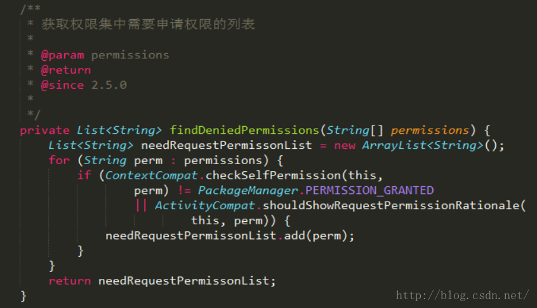Image resolution: width=537 pixels, height=308 pixels.
Task: Click the if statement keyword
Action: point(84,175)
